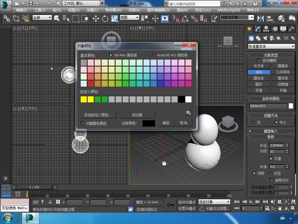The width and height of the screenshot is (298, 224).
Task: Open the Create panel tab icon
Action: (x=249, y=29)
